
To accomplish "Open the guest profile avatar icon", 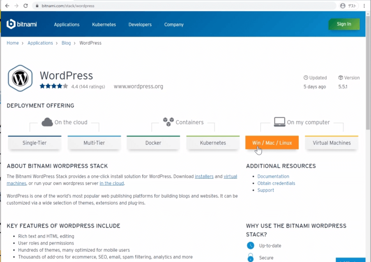I will (x=343, y=6).
